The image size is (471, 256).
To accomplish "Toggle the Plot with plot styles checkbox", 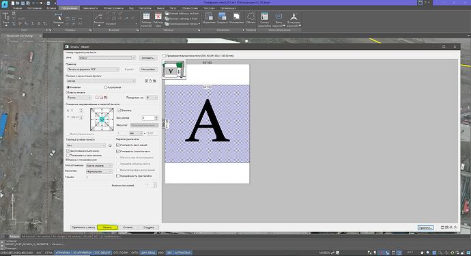I will pyautogui.click(x=117, y=151).
